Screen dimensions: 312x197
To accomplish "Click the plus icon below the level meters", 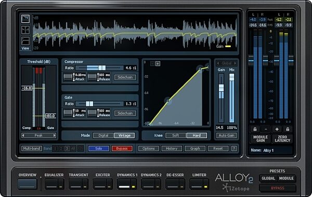I will click(x=277, y=130).
